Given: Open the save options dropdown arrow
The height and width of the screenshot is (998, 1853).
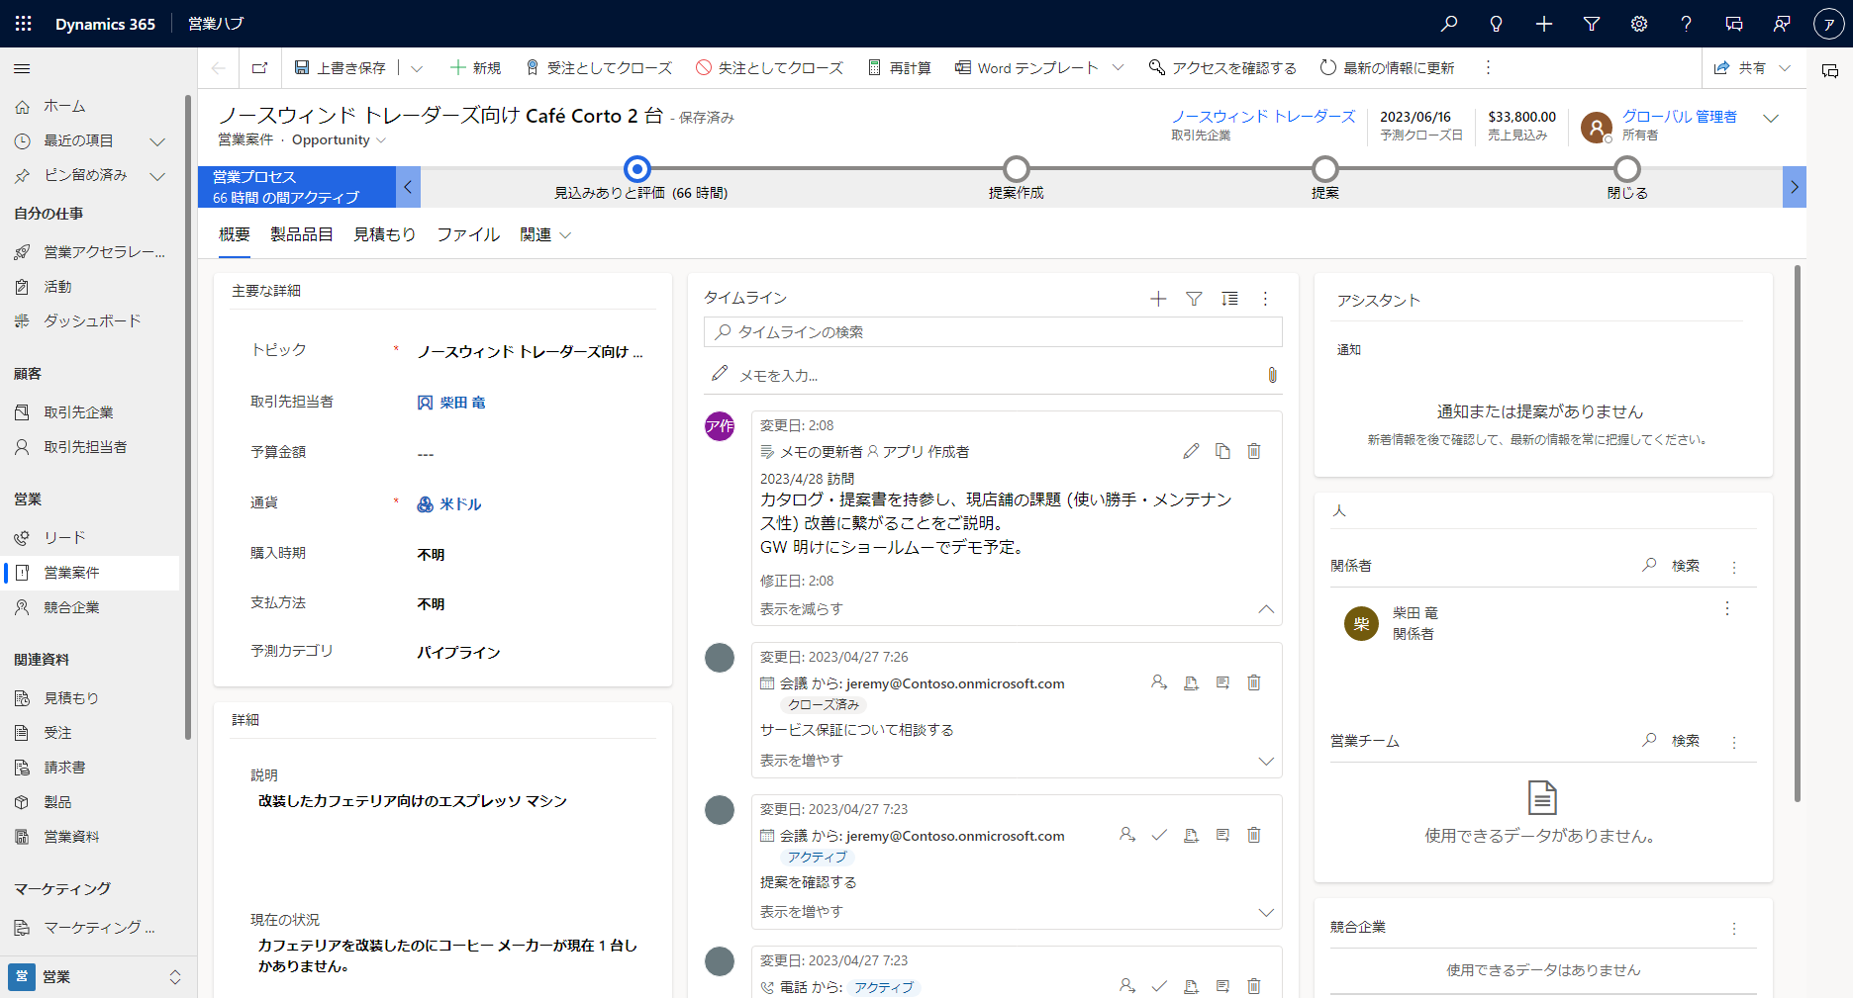Looking at the screenshot, I should tap(417, 68).
